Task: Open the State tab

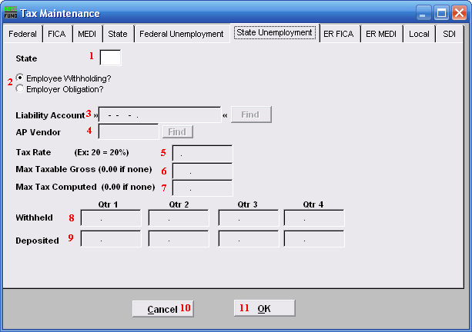Action: [118, 35]
